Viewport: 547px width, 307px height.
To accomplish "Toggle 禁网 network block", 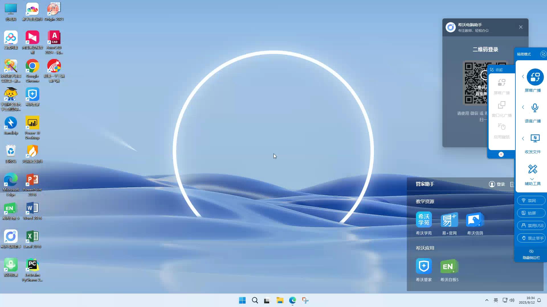I will 531,201.
